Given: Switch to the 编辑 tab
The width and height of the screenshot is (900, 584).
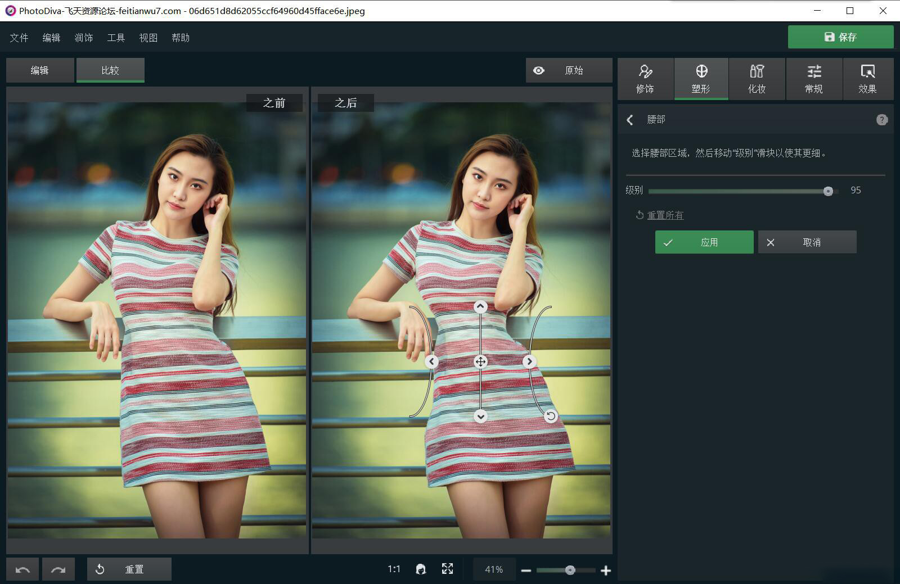Looking at the screenshot, I should (39, 70).
